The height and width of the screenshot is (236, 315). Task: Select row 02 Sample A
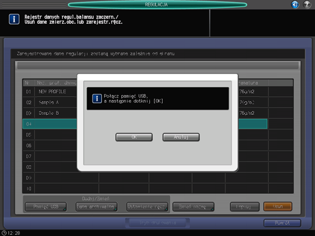point(158,102)
